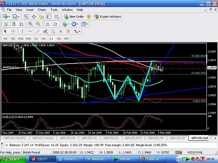
Task: Open the Indicators list dropdown
Action: tap(66, 24)
